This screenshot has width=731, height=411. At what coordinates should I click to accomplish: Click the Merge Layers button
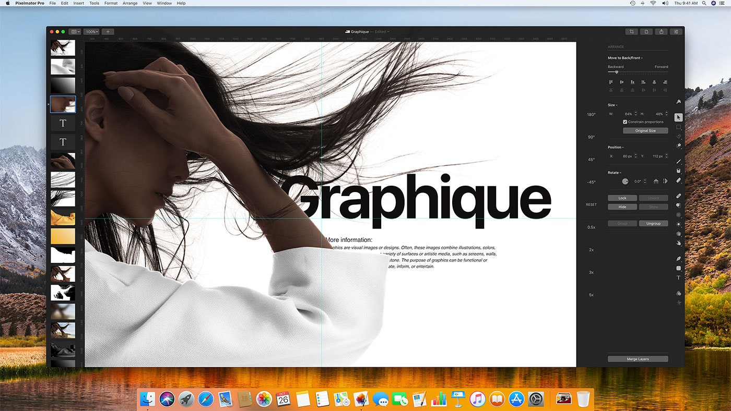coord(637,358)
